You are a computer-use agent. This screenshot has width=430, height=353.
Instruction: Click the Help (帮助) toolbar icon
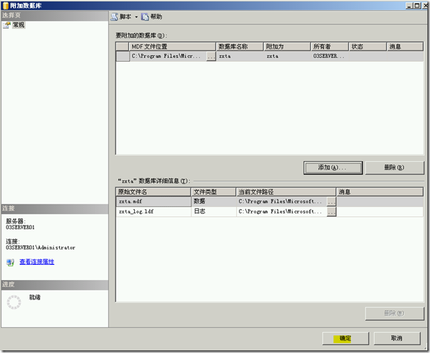pos(145,16)
